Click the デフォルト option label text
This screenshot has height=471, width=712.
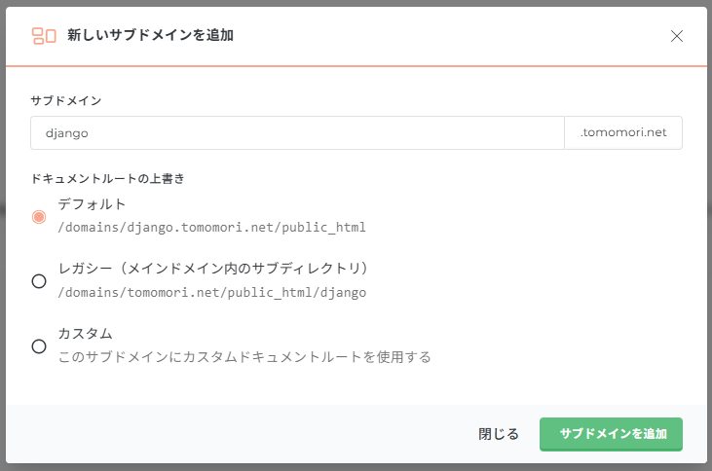pyautogui.click(x=92, y=204)
